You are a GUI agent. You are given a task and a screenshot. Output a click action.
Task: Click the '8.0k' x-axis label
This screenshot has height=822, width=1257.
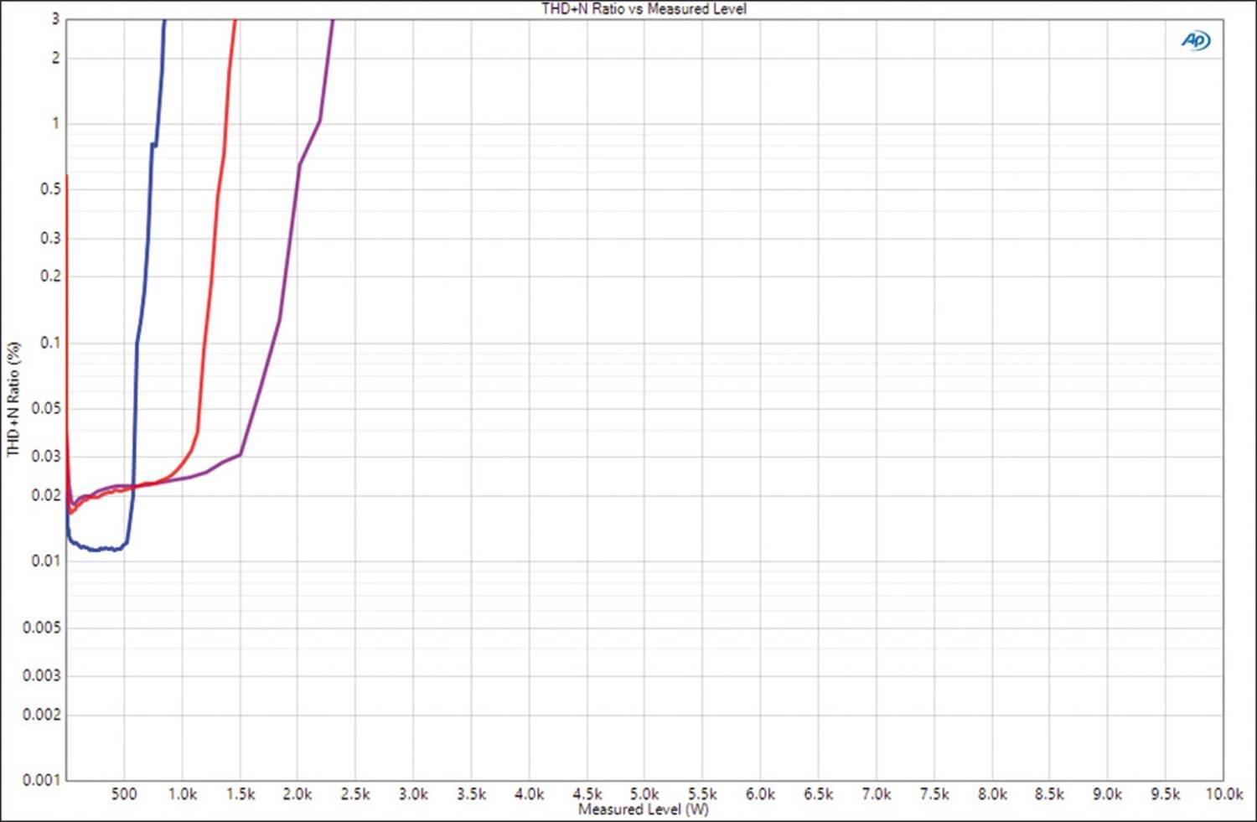click(992, 794)
